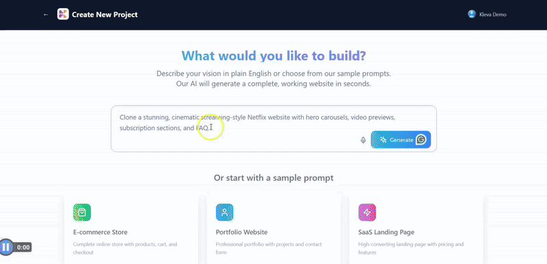The image size is (547, 264).
Task: Select the green E-commerce Store icon
Action: [82, 212]
